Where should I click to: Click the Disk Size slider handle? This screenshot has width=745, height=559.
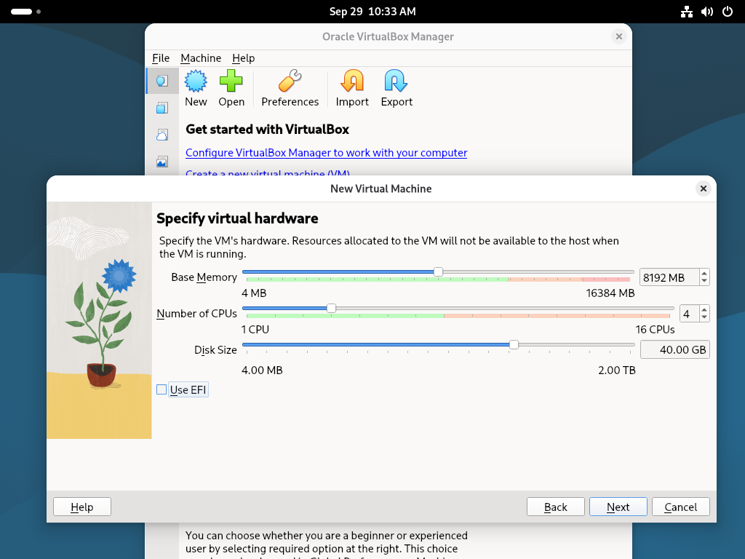tap(514, 345)
